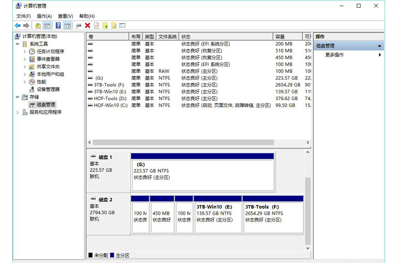Select the HOF-Win10 (C:) volume row
Viewport: 394px width, 263px height.
[x=110, y=105]
